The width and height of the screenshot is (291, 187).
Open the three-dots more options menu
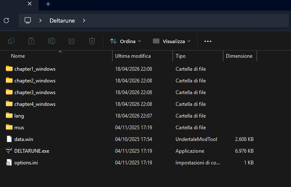(x=208, y=41)
